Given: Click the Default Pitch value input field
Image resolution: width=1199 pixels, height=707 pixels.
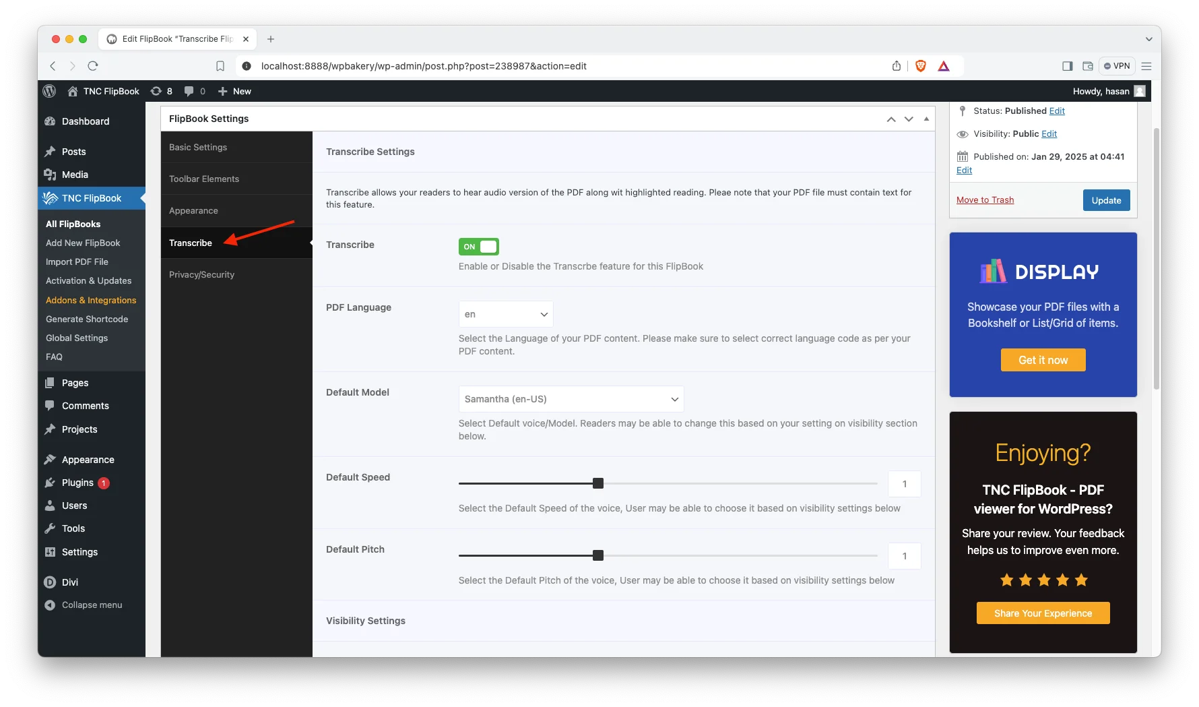Looking at the screenshot, I should (904, 556).
